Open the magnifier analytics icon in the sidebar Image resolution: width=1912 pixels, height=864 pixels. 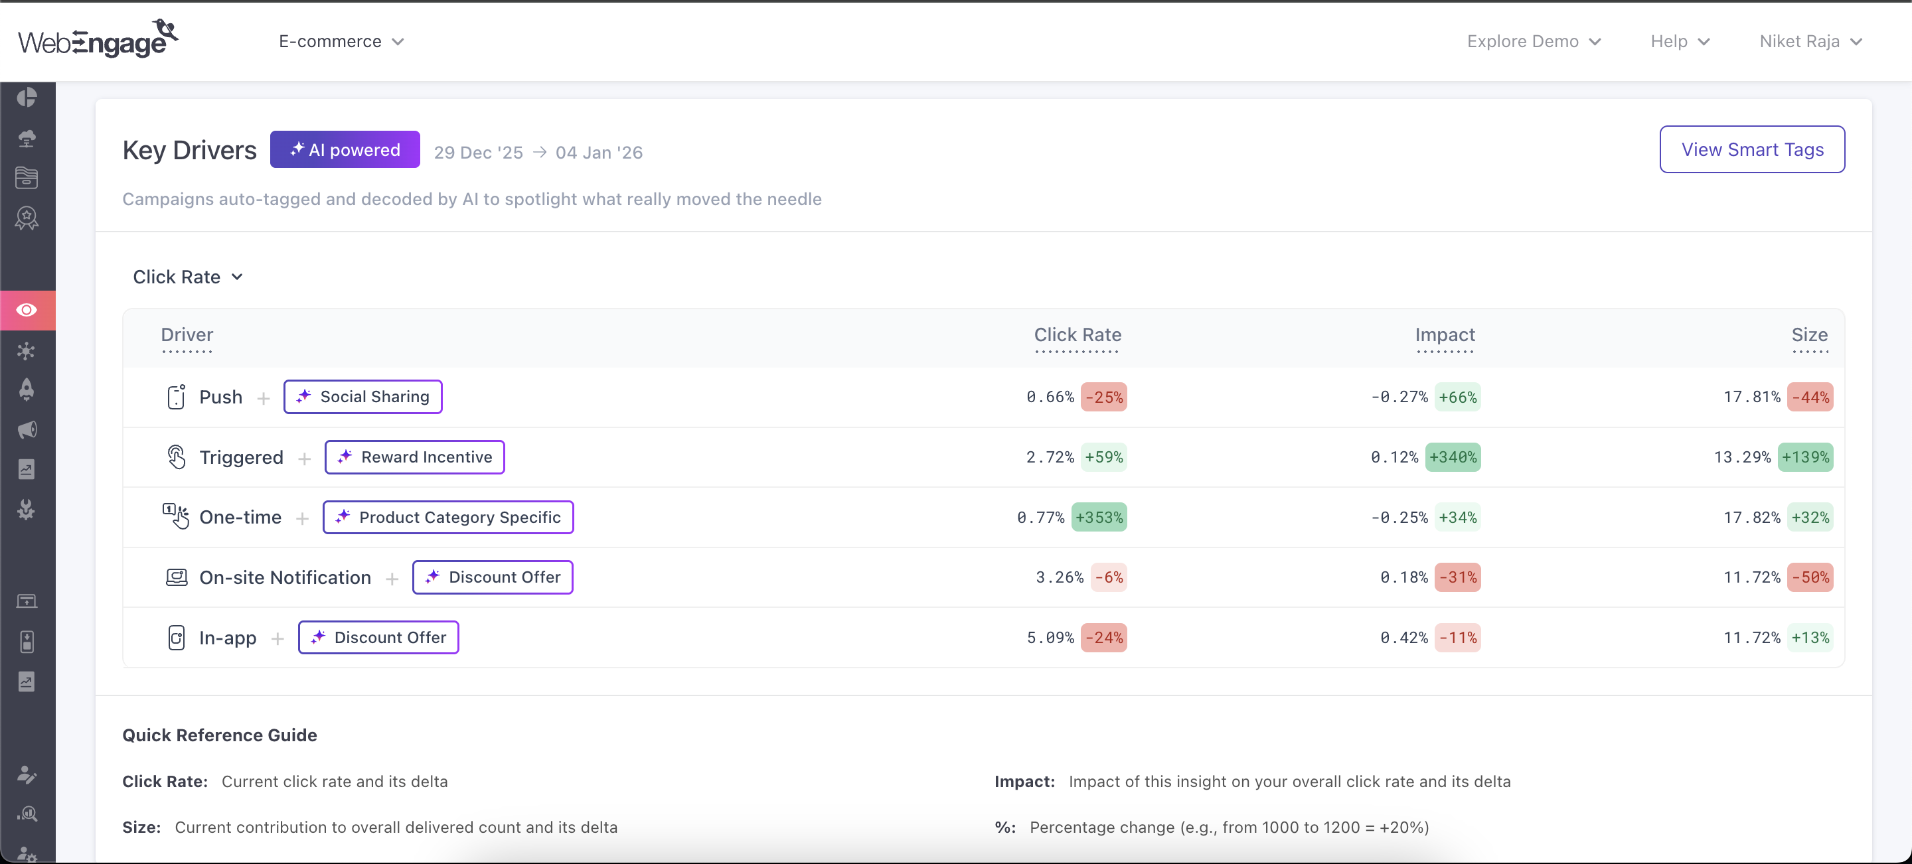[27, 814]
